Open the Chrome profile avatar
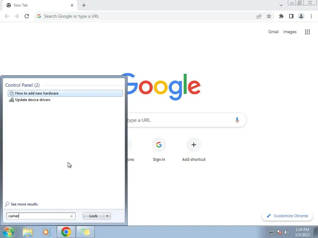The image size is (318, 238). coord(301,16)
